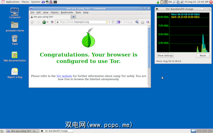Follow the Tor website link
Viewport: 213px width, 133px height.
(64, 76)
